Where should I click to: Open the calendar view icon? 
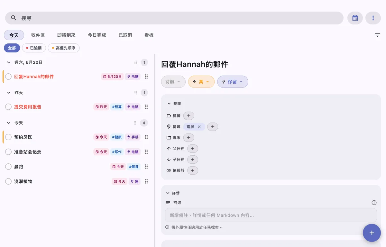click(x=355, y=18)
